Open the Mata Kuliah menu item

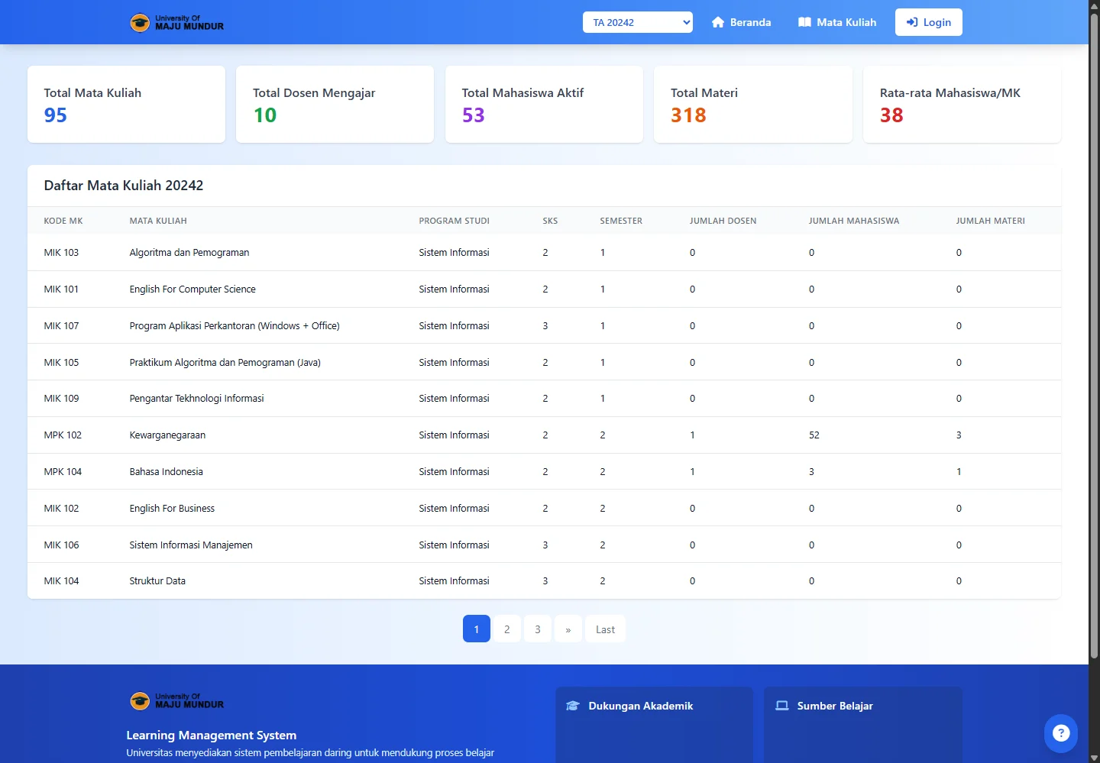pyautogui.click(x=846, y=22)
